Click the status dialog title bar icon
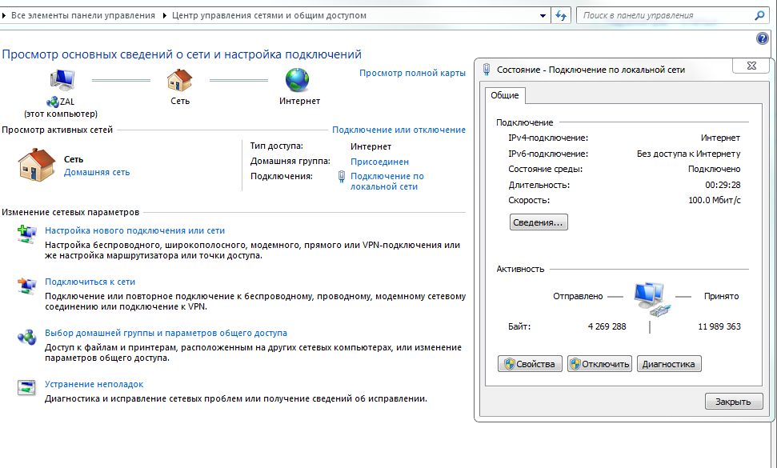The width and height of the screenshot is (777, 468). tap(487, 70)
